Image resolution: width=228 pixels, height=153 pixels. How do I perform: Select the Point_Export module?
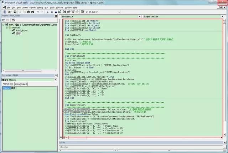pyautogui.click(x=22, y=30)
